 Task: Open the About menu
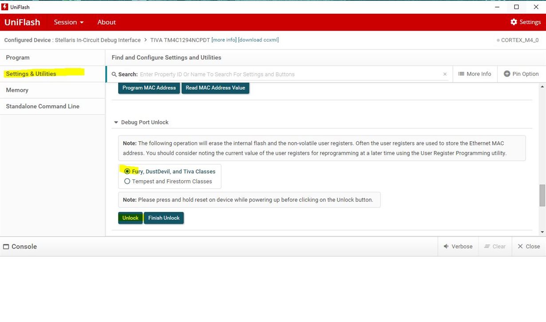[x=107, y=22]
